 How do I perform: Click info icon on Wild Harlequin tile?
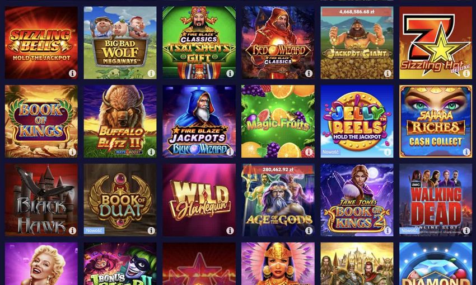point(230,230)
